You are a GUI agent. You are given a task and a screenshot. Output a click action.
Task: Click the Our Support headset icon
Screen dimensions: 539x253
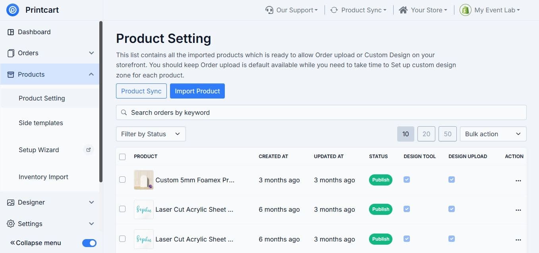pos(269,10)
